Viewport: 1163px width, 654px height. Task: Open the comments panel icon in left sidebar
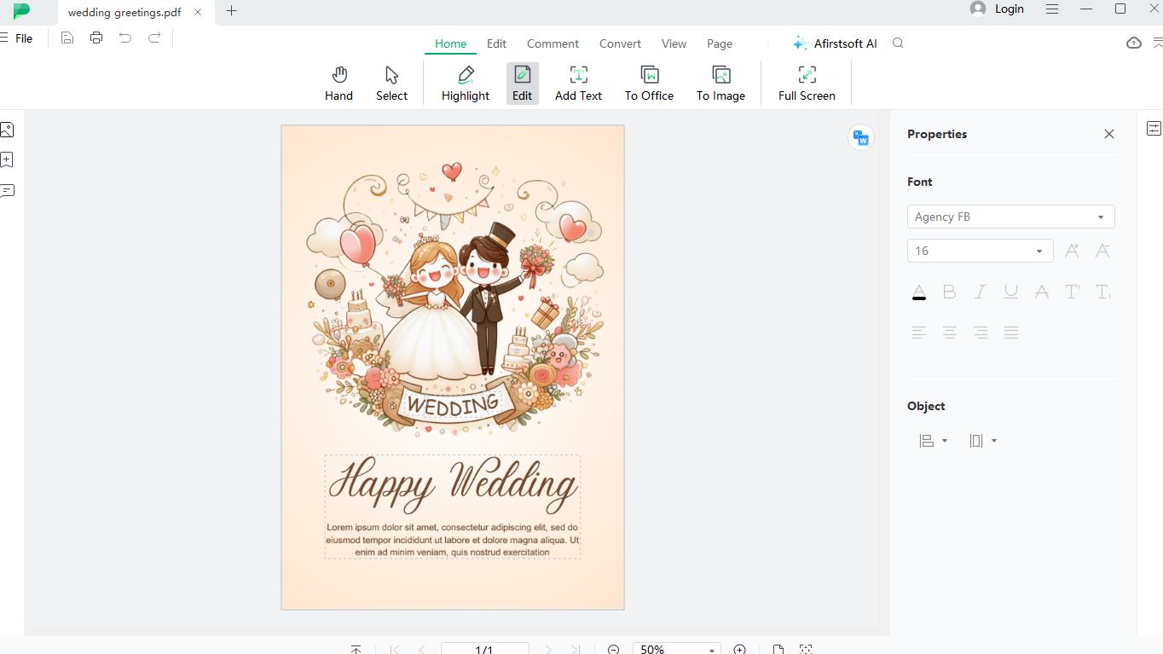pyautogui.click(x=7, y=190)
